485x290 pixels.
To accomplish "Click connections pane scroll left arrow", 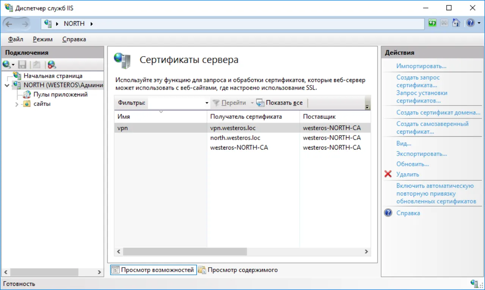I will click(x=6, y=272).
